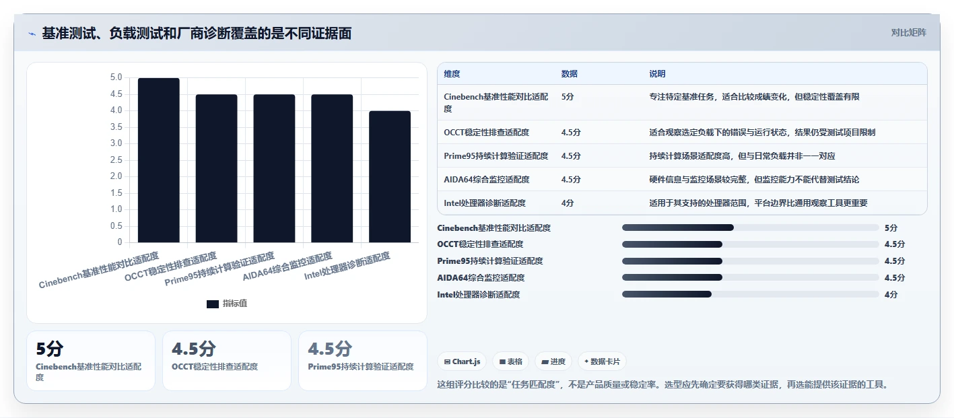
Task: Open the 4.5分 OCCT稳定性排查 data card
Action: [227, 360]
